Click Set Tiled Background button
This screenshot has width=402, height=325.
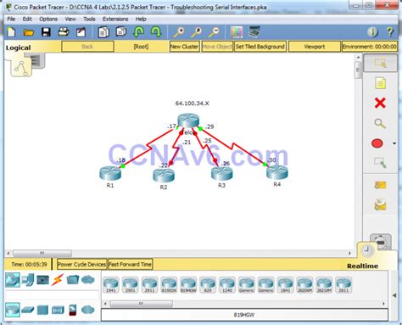pos(260,47)
